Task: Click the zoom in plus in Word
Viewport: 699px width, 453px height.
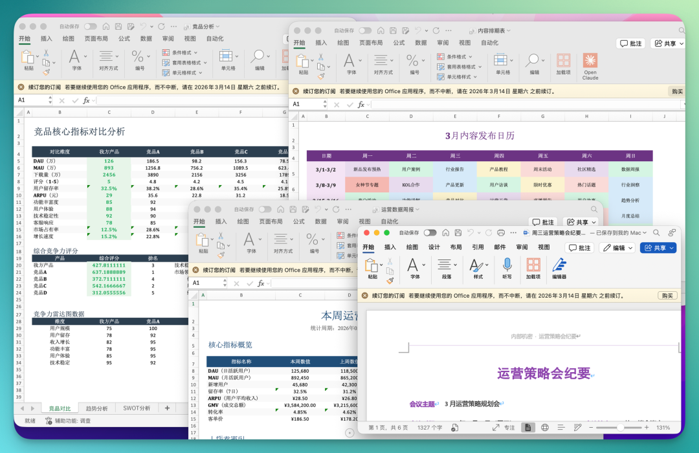Action: point(647,427)
